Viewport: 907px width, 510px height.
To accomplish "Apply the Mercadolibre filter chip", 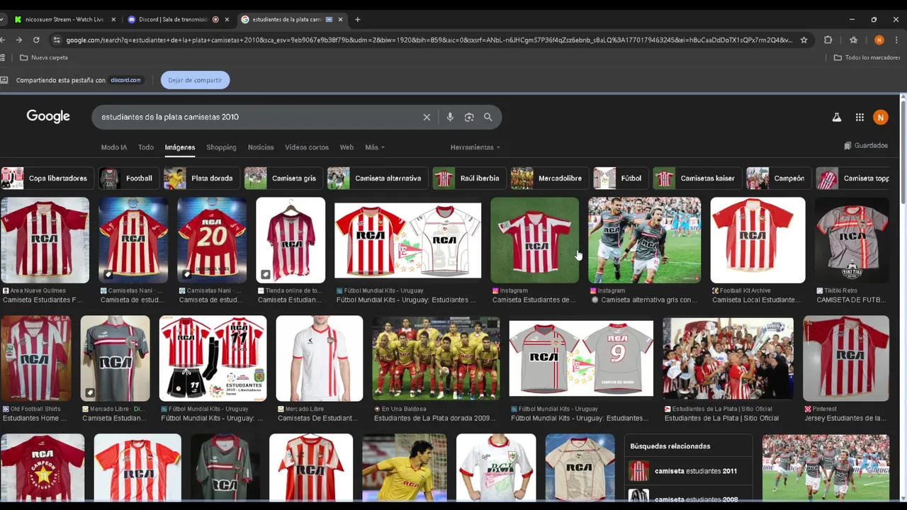I will 549,178.
